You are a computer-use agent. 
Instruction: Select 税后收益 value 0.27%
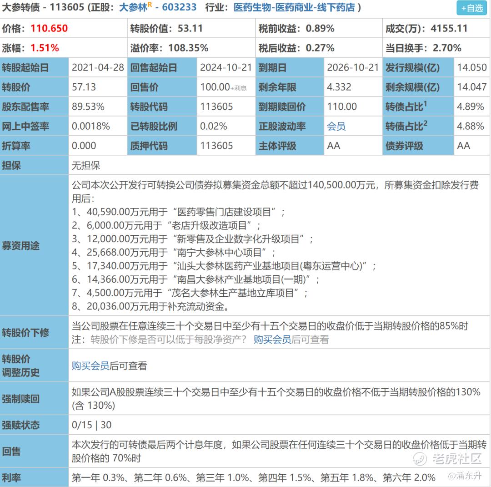(x=320, y=48)
